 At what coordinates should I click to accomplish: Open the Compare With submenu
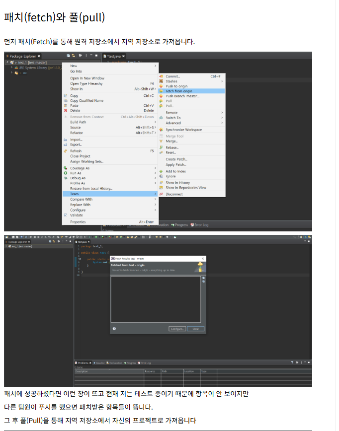110,199
